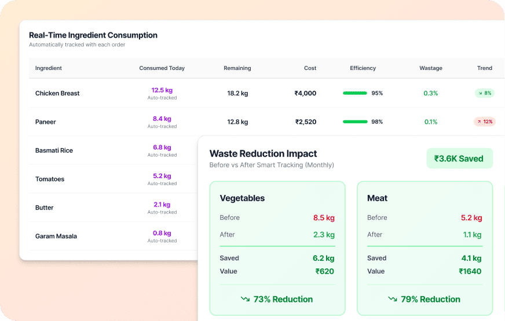Click the ₹3.6K Saved badge

click(459, 158)
